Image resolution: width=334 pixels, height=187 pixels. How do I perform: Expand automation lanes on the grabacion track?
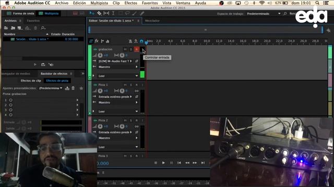pyautogui.click(x=93, y=76)
